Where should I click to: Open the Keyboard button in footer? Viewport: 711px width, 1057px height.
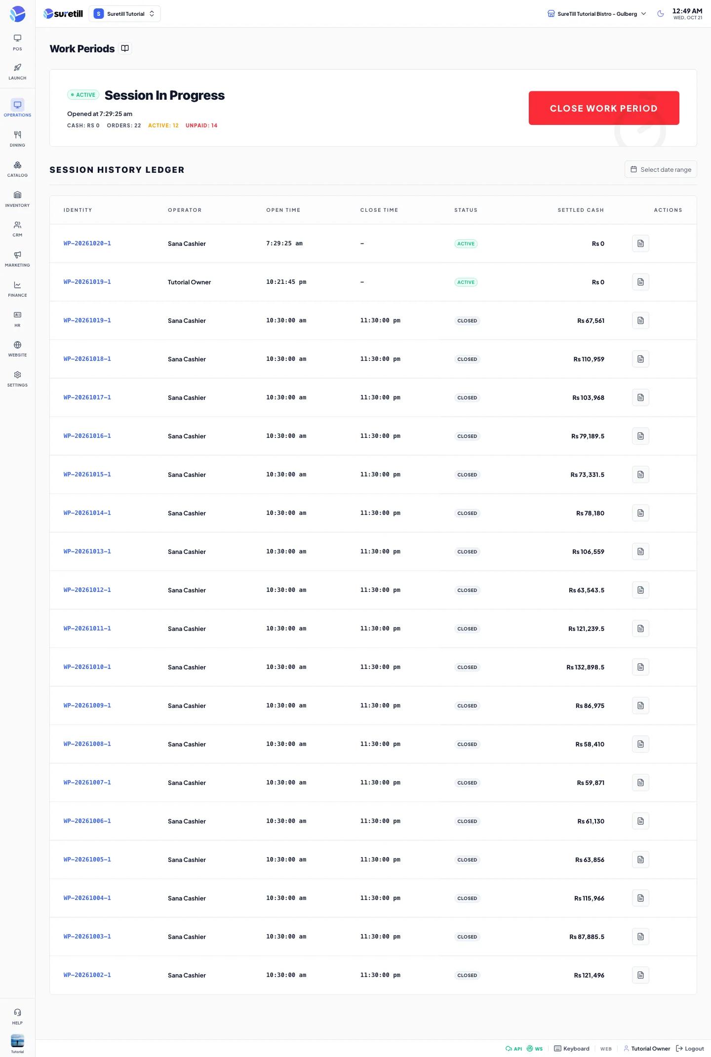[x=572, y=1049]
